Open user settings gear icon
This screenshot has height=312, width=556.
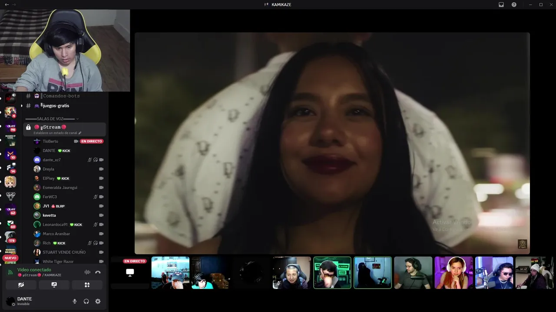[98, 301]
